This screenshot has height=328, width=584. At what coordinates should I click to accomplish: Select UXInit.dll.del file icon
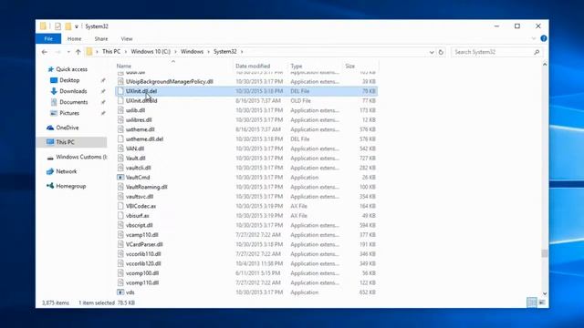click(x=120, y=91)
